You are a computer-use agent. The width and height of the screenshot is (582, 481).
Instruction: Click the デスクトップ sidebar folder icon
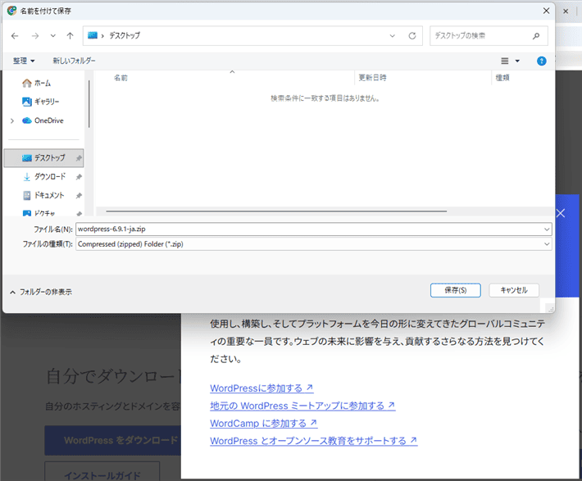point(27,158)
